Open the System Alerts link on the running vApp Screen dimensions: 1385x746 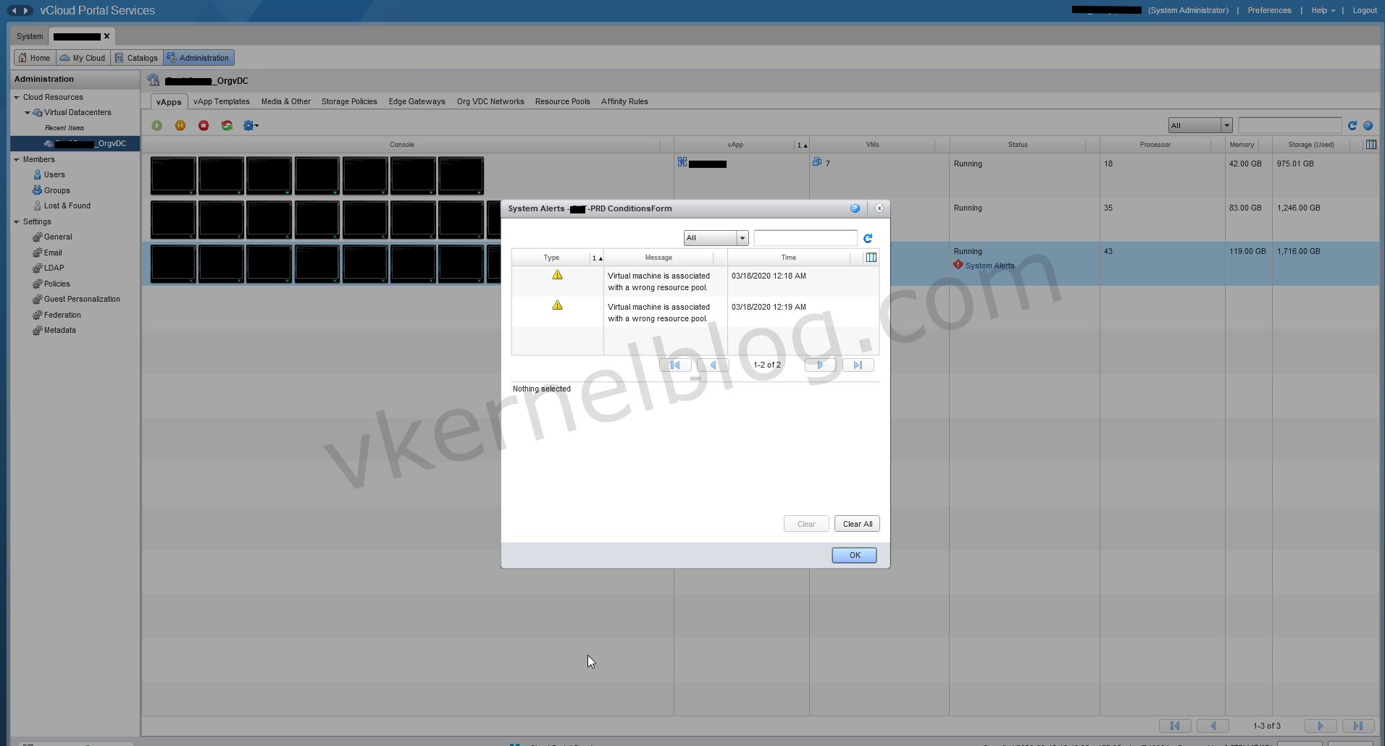(x=989, y=265)
